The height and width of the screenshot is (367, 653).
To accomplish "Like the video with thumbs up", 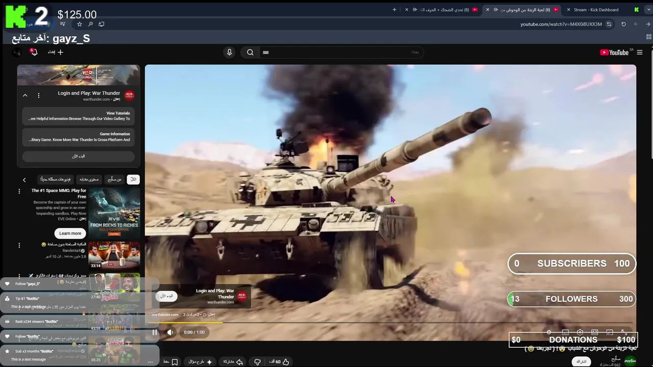I will pos(280,361).
